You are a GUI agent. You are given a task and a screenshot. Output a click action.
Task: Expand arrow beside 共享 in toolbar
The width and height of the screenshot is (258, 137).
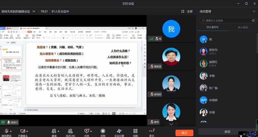[x=91, y=131]
